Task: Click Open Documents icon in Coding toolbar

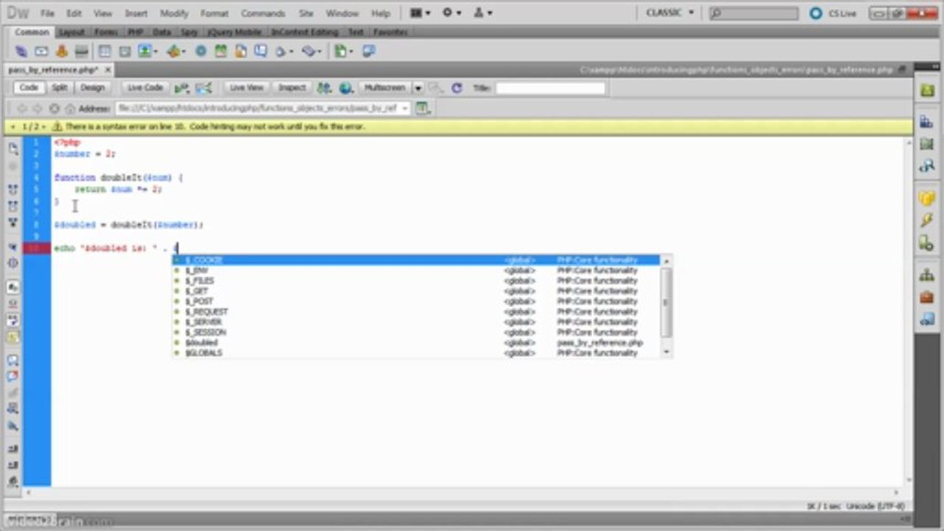Action: 13,148
